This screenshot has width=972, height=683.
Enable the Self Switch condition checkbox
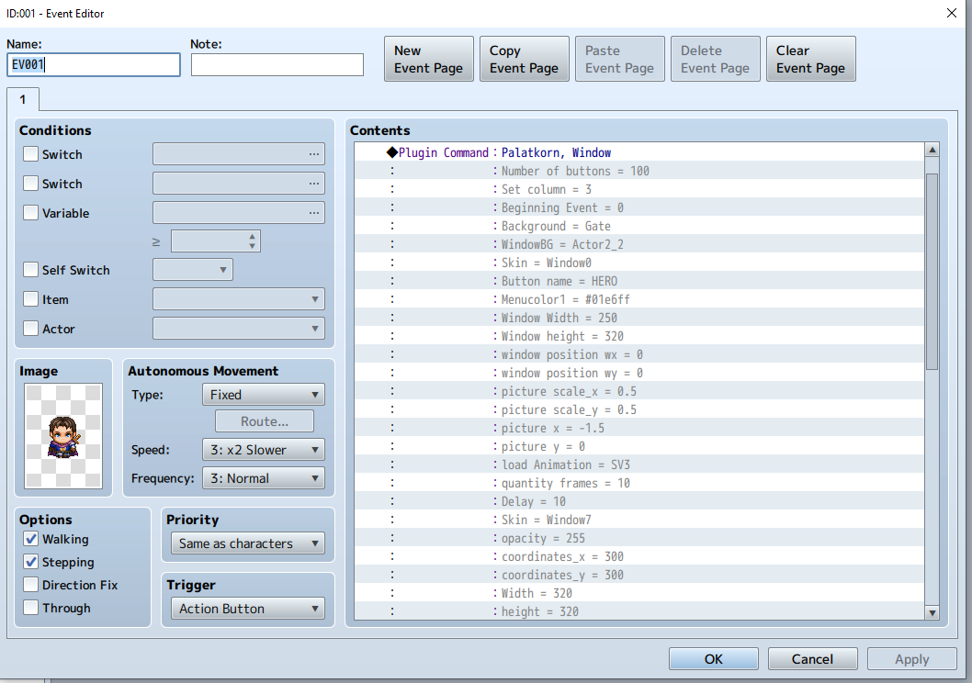30,270
